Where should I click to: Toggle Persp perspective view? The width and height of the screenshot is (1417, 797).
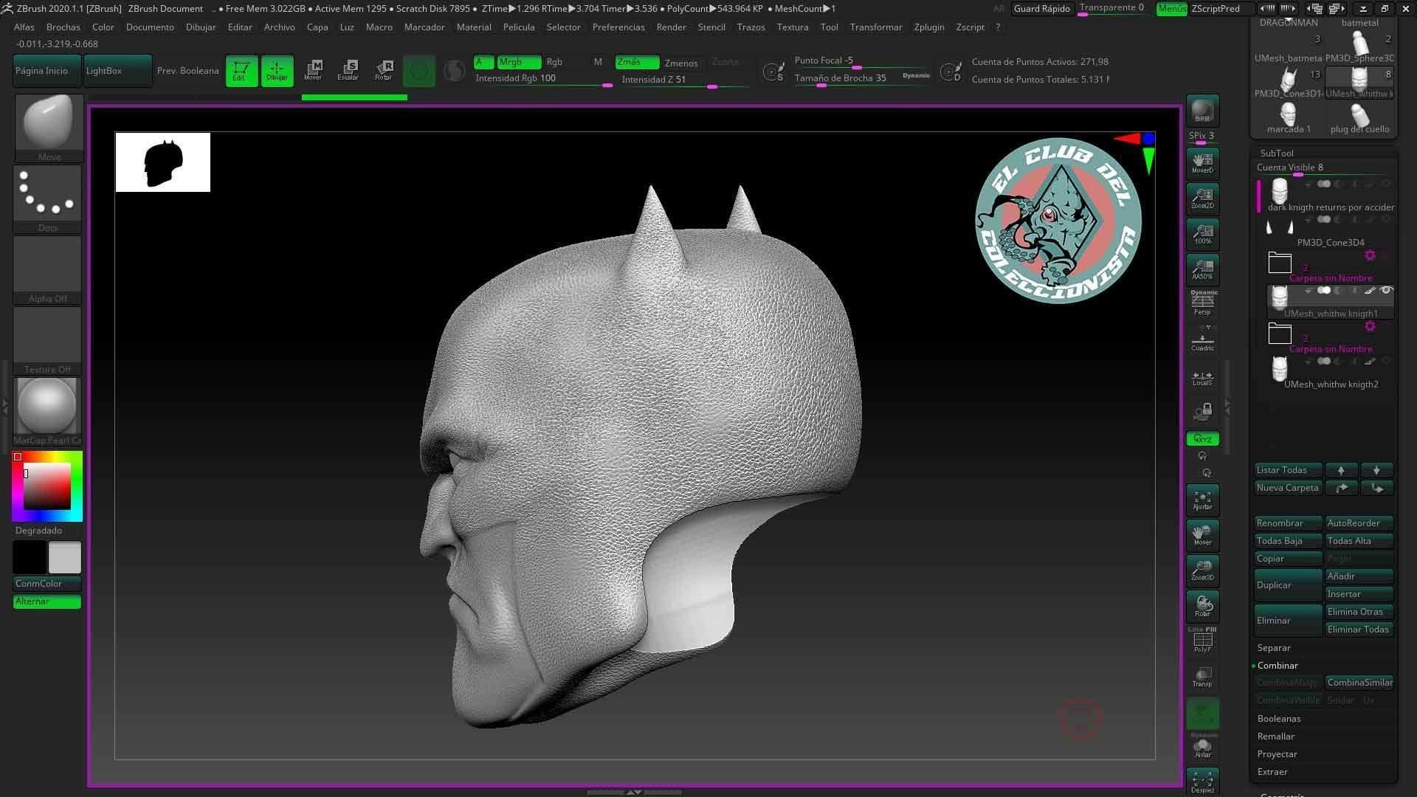click(1202, 303)
